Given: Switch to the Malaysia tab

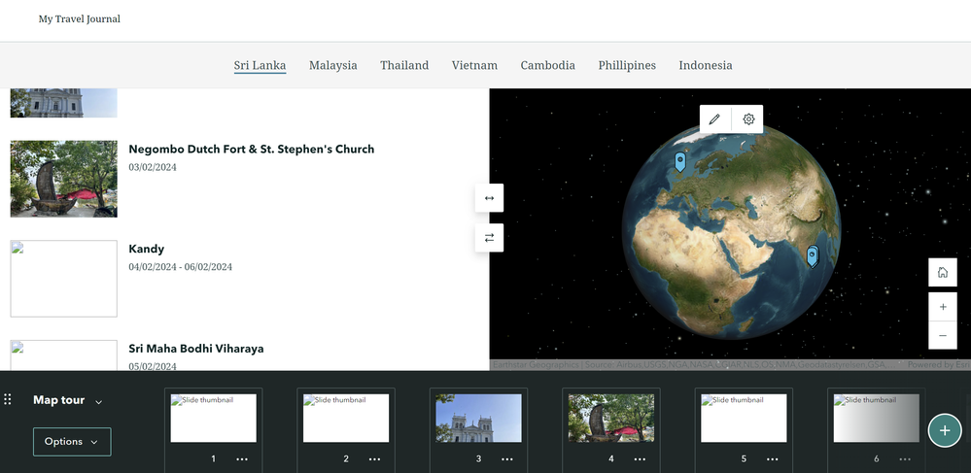Looking at the screenshot, I should [x=333, y=65].
